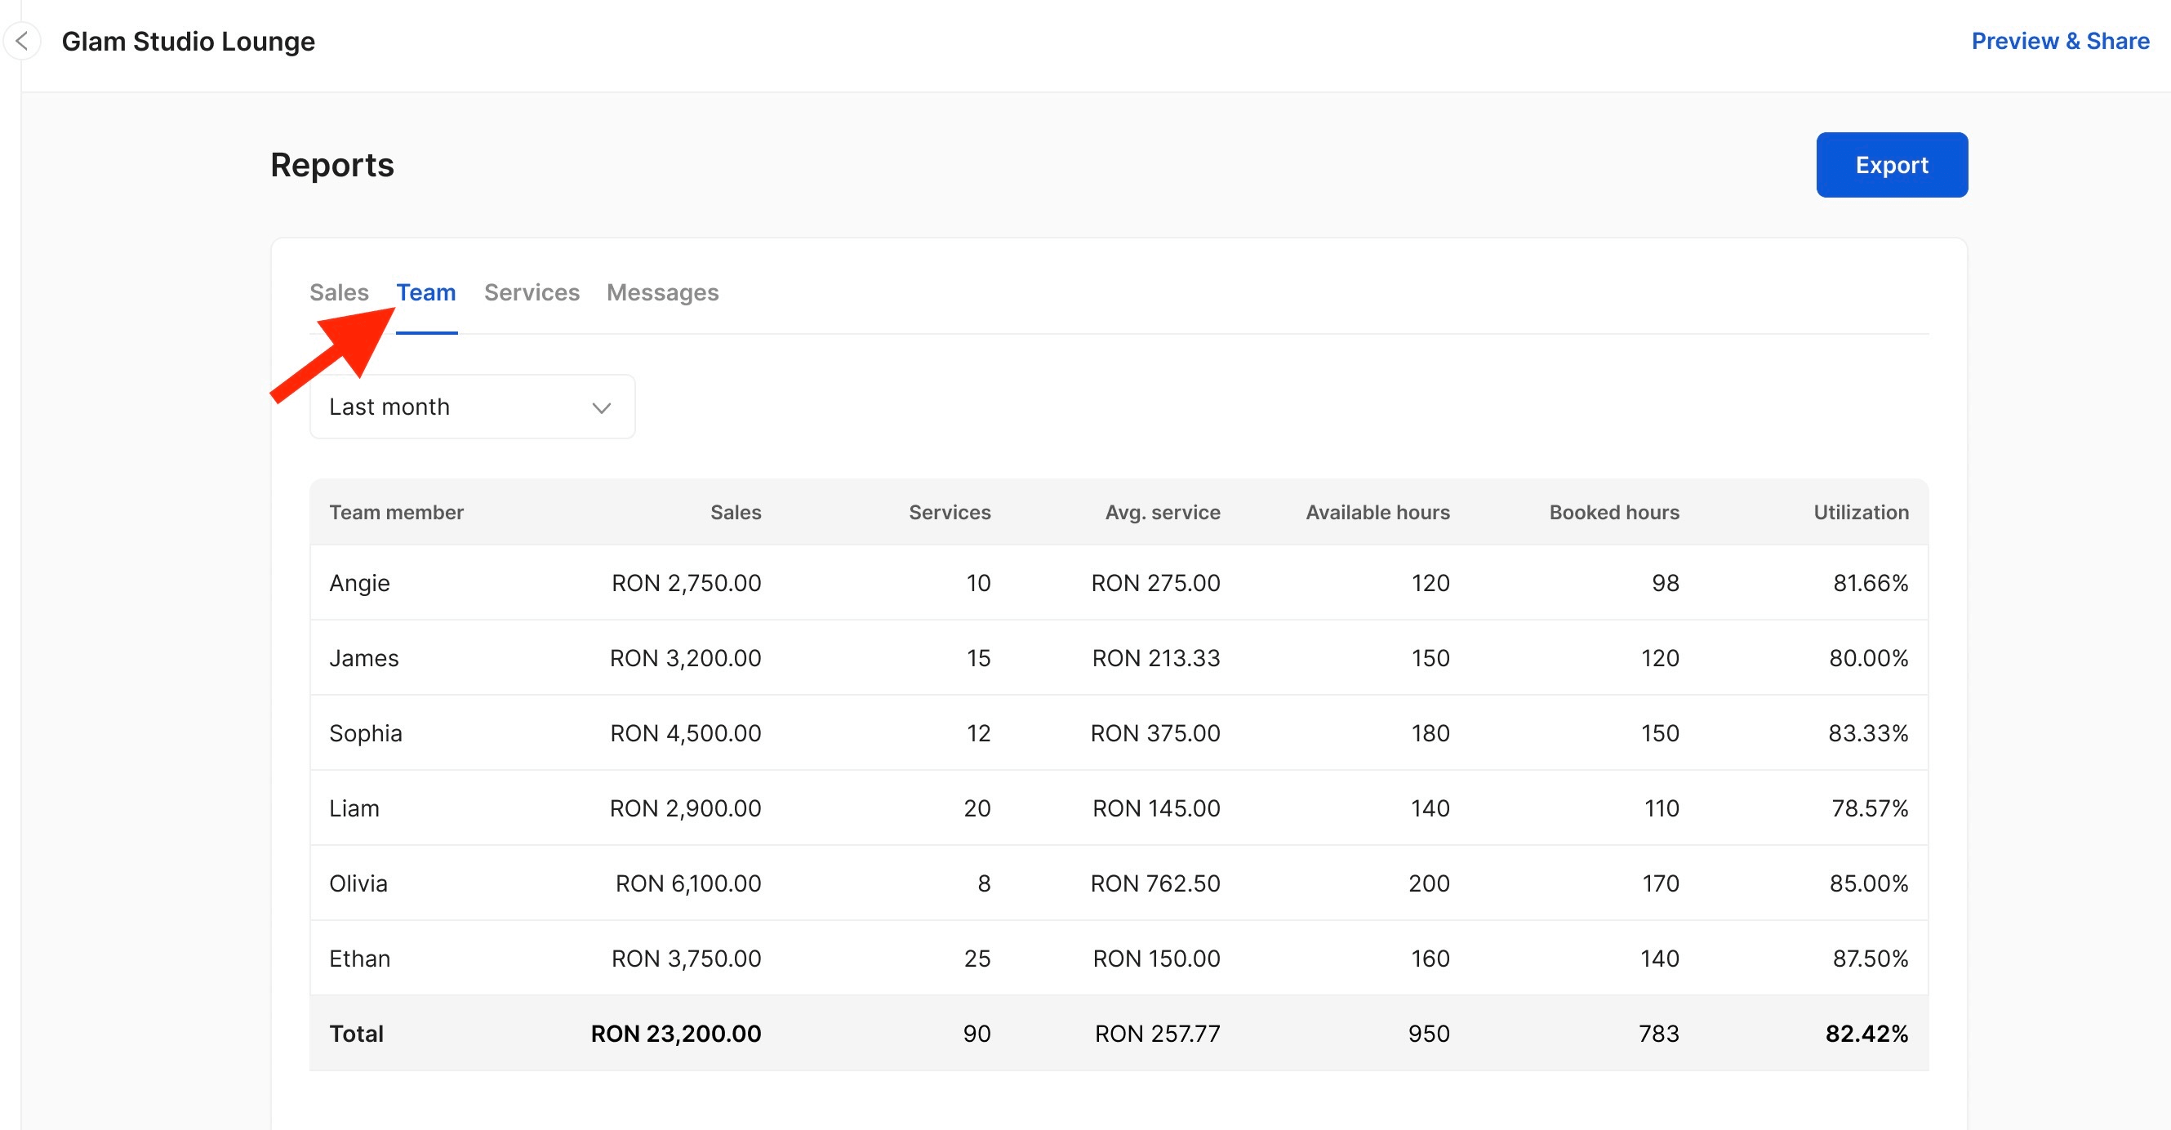Image resolution: width=2171 pixels, height=1130 pixels.
Task: Click the back arrow icon
Action: pos(23,41)
